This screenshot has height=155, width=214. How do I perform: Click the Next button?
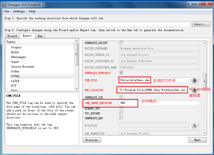(x=198, y=140)
